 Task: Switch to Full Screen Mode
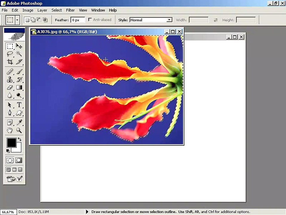20,170
